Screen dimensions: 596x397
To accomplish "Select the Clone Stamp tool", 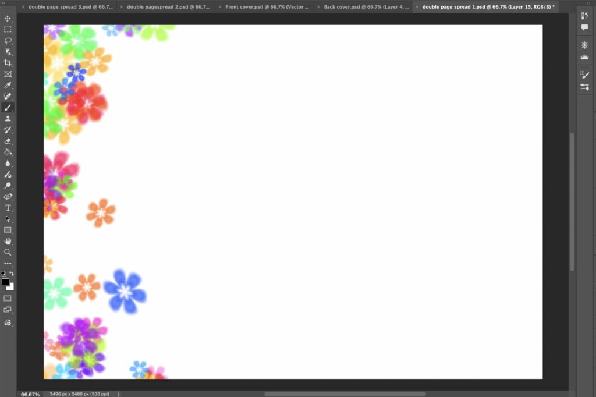I will (x=8, y=119).
